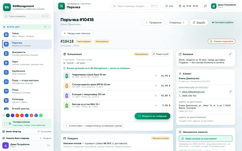Click the green command icon beside Commerce / Shopify
Viewport: 242px width, 151px height.
point(62,6)
